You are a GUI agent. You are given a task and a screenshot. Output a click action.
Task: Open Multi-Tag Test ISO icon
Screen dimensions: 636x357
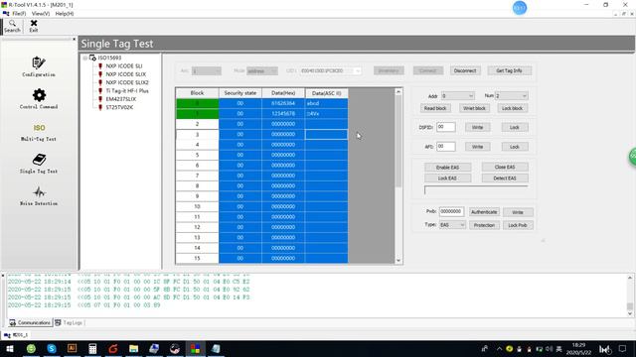tap(39, 132)
